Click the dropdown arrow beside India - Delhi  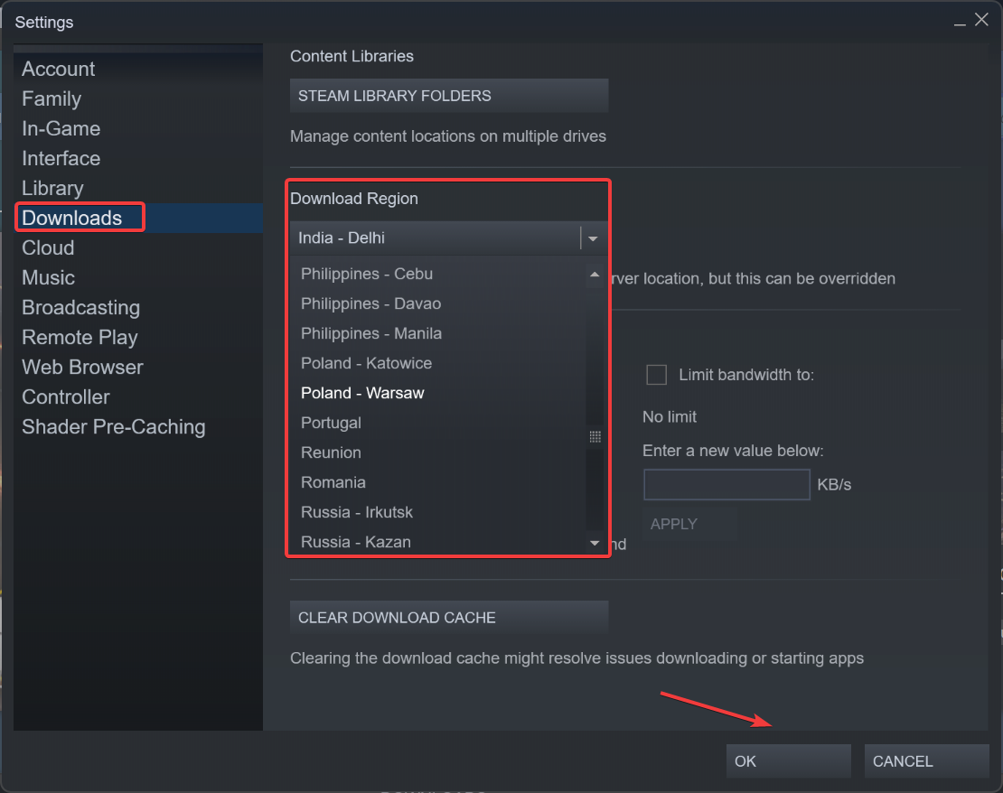pos(593,238)
